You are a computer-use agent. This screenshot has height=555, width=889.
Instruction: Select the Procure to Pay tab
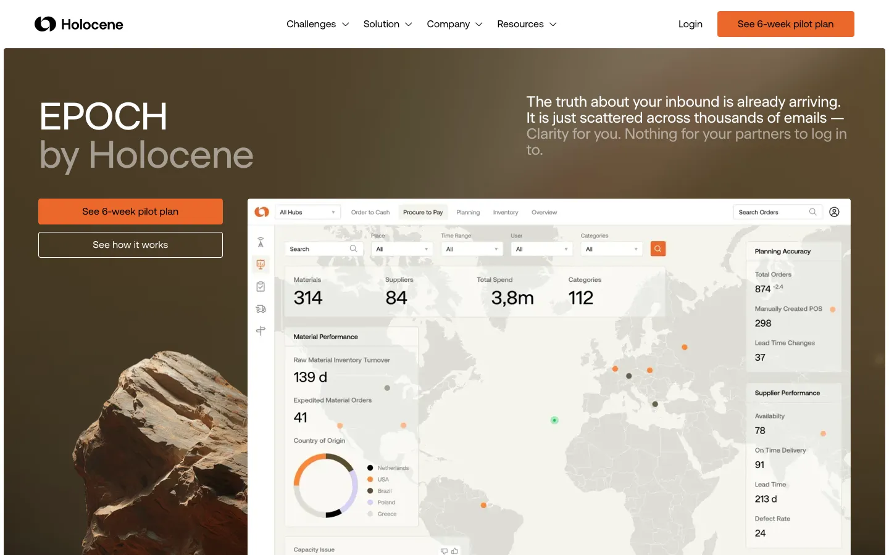tap(423, 212)
